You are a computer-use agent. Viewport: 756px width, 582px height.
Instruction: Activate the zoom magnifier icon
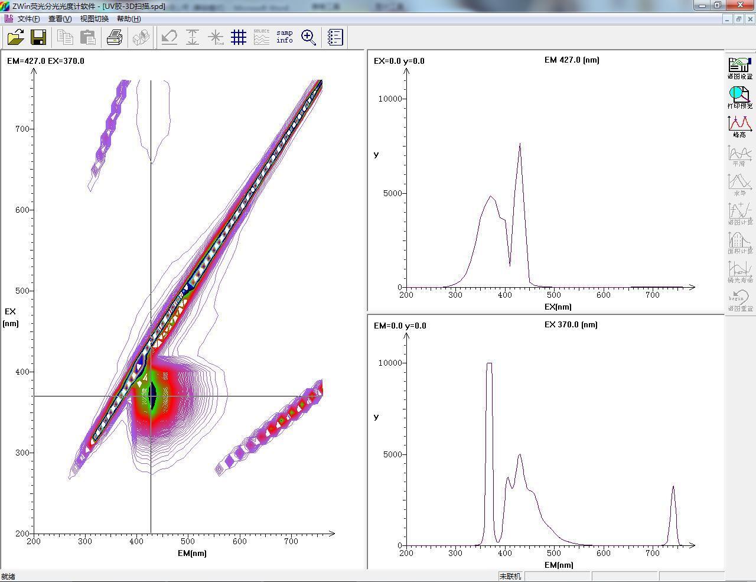pos(308,37)
